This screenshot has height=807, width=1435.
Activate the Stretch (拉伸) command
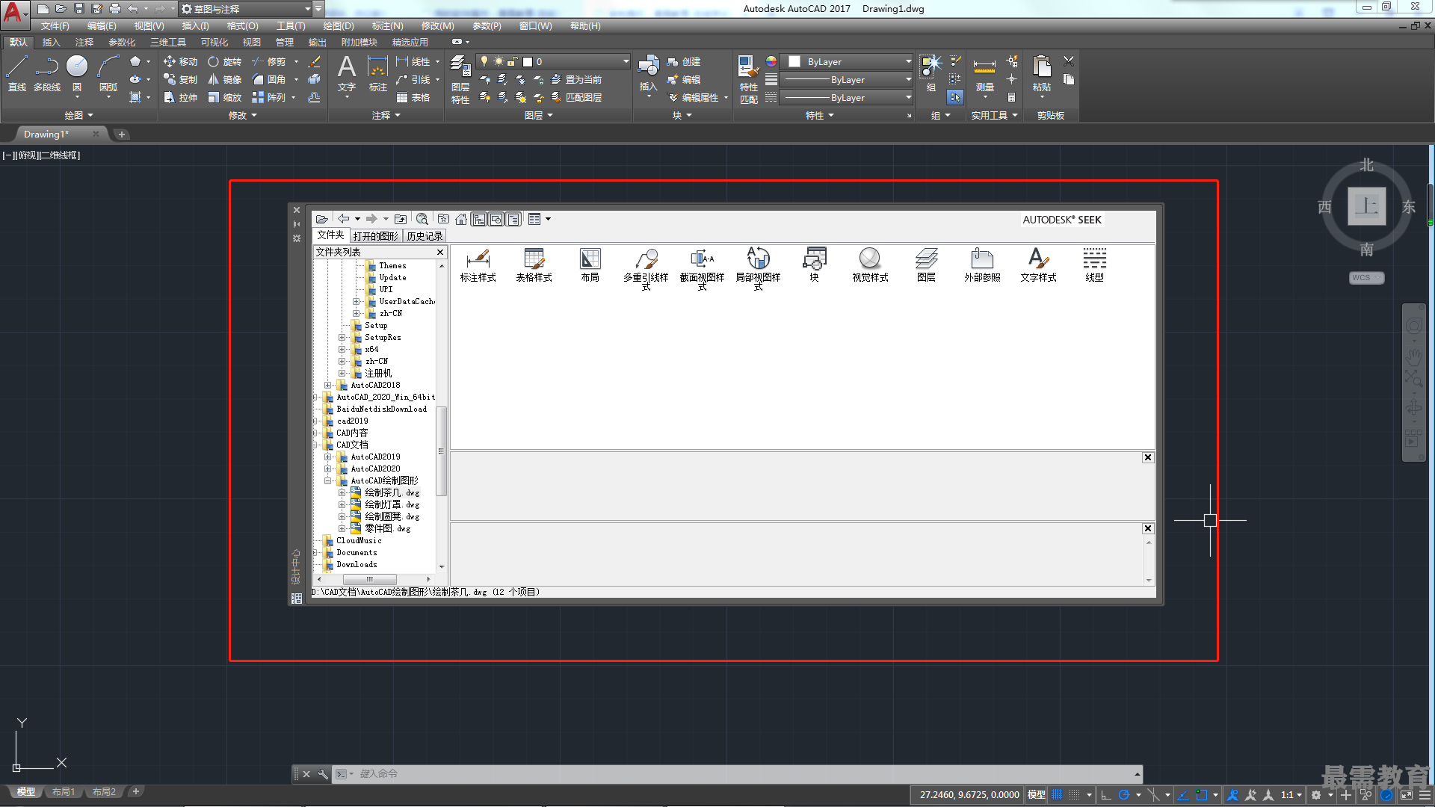180,97
